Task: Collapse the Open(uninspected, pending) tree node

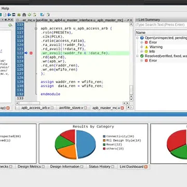Action: tap(137, 38)
